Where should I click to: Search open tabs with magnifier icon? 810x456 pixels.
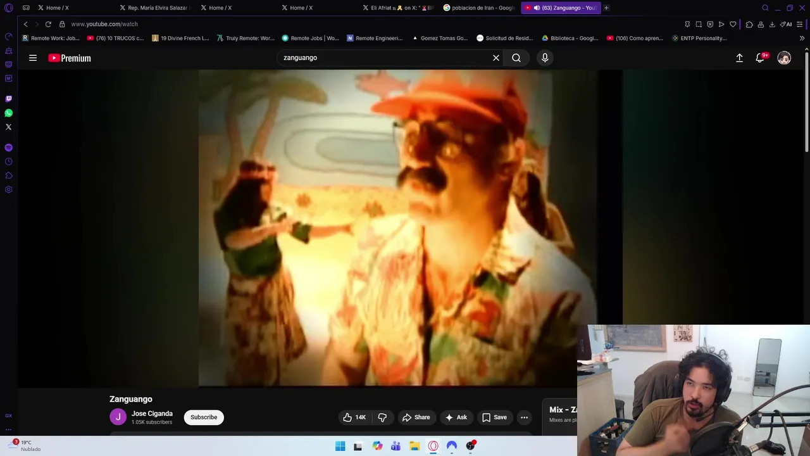coord(765,8)
